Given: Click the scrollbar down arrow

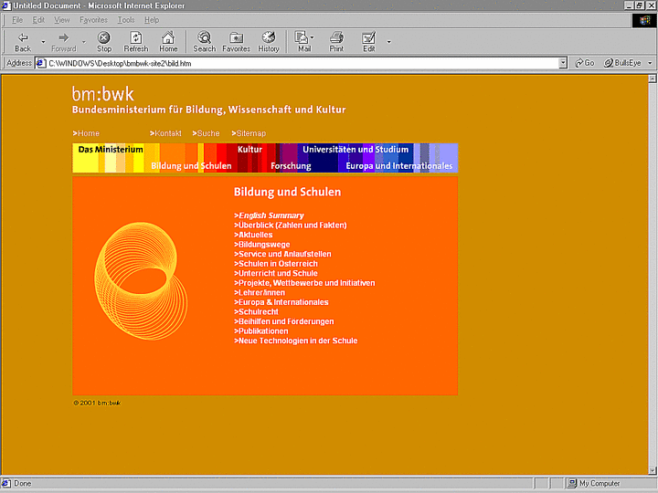Looking at the screenshot, I should pyautogui.click(x=653, y=470).
